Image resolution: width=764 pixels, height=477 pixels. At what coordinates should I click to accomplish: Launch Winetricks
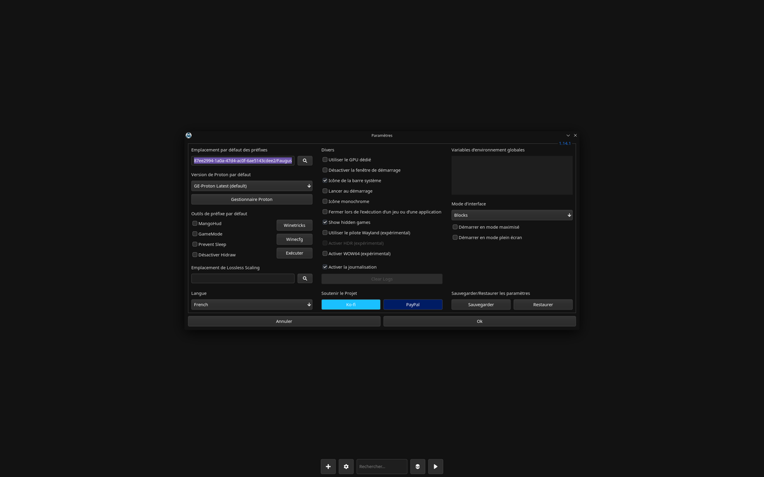[x=294, y=225]
